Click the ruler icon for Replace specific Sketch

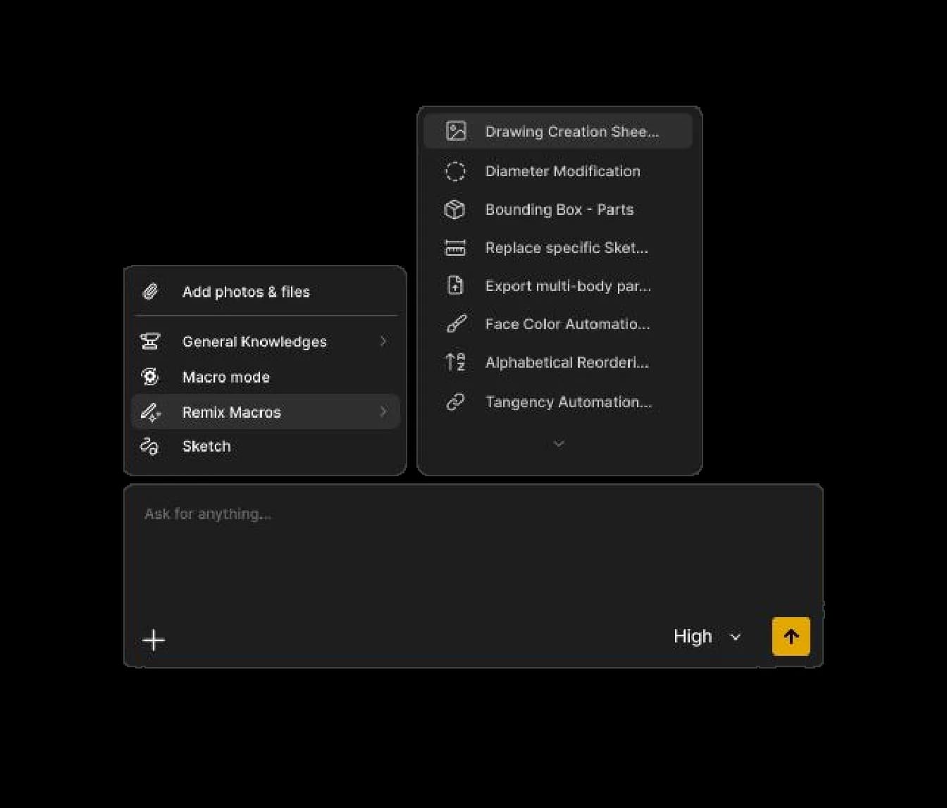click(x=455, y=247)
